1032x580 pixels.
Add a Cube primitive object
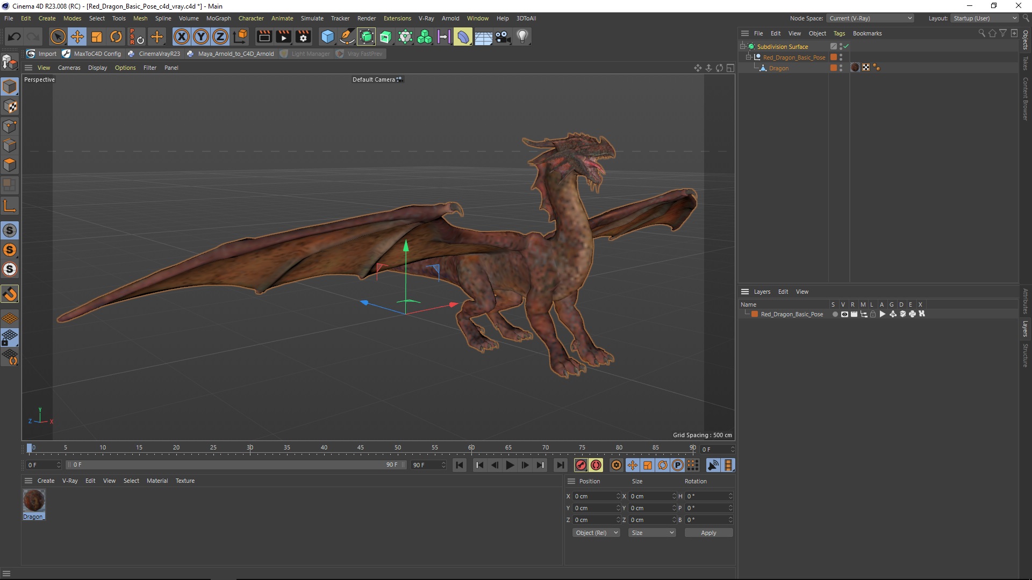327,37
